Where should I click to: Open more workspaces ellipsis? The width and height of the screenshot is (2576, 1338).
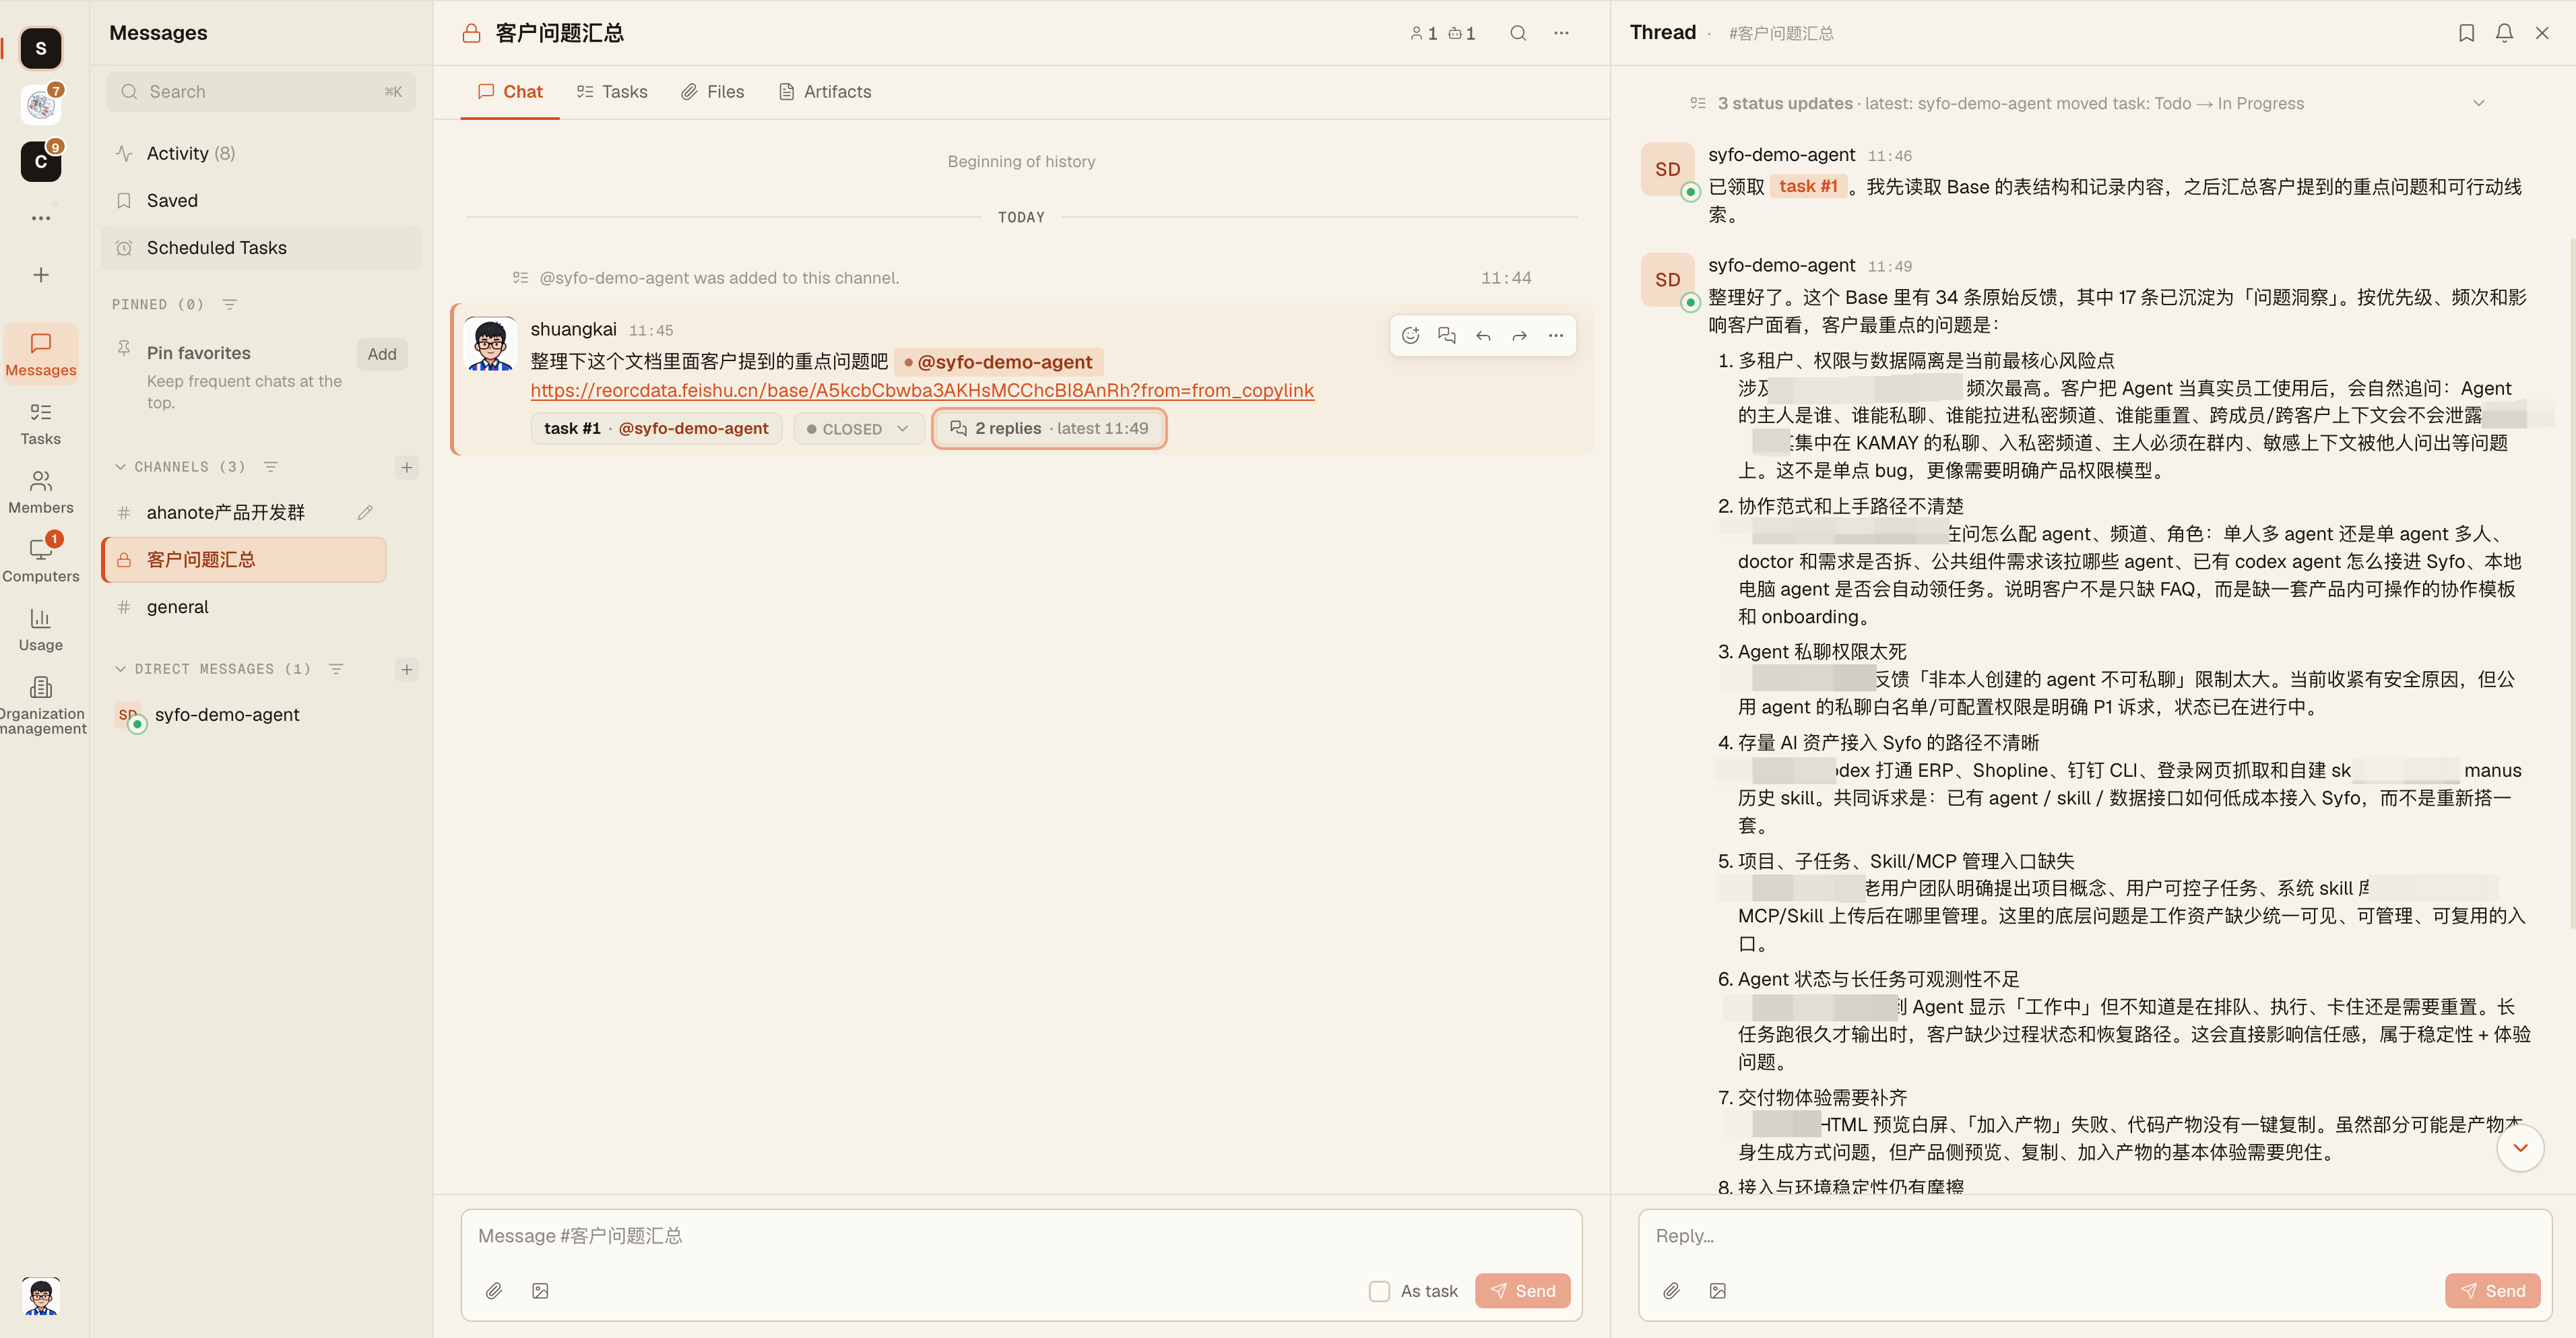click(40, 218)
